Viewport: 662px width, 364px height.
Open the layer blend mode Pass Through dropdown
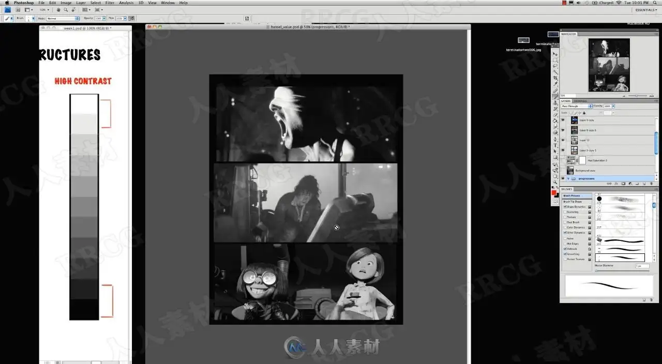click(x=577, y=106)
